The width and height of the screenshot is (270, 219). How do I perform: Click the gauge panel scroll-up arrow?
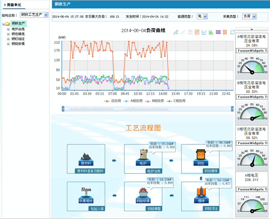coord(252,29)
